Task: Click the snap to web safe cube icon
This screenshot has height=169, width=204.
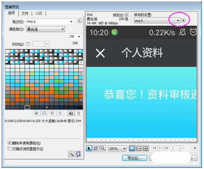Action: click(52, 113)
